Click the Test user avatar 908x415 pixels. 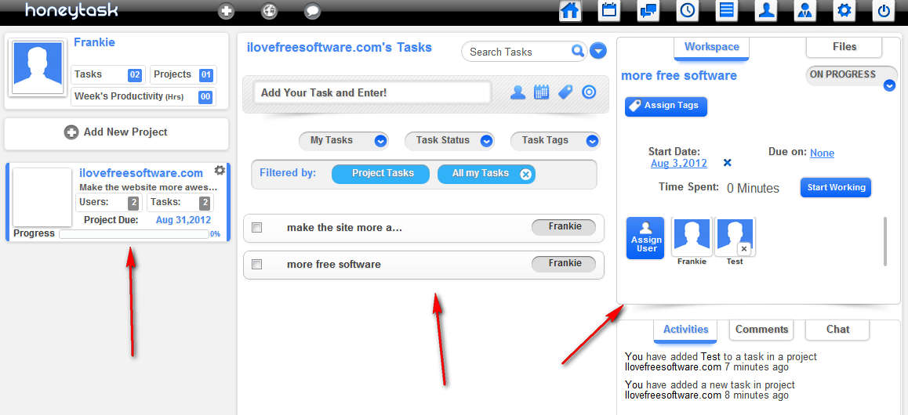(x=735, y=237)
